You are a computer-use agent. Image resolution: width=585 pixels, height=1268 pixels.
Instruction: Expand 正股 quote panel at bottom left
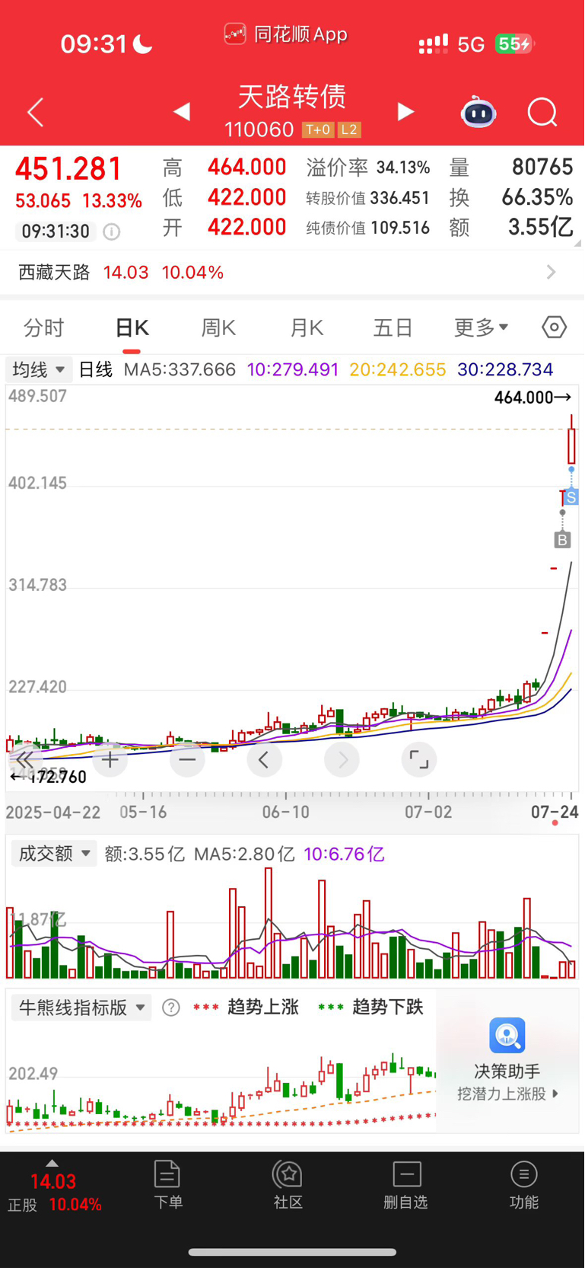[x=52, y=1187]
